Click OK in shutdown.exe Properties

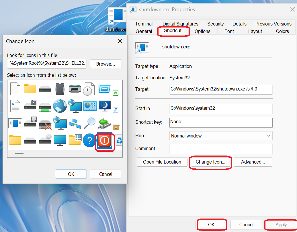point(211,225)
